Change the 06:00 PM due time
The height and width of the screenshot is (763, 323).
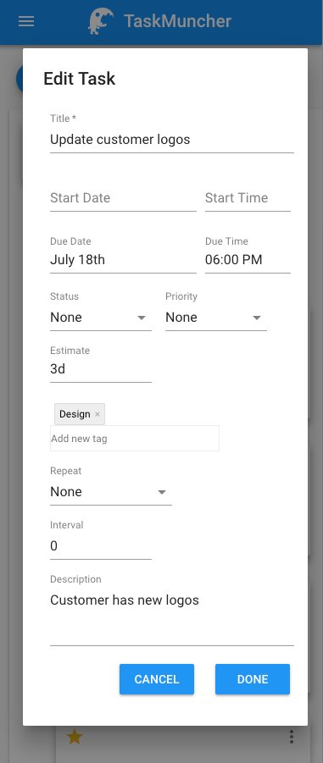(x=248, y=260)
